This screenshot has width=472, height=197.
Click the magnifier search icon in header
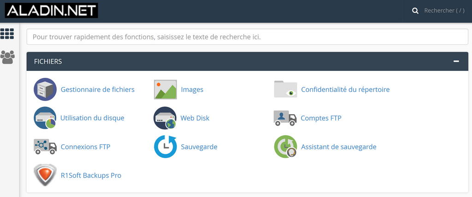tap(415, 11)
